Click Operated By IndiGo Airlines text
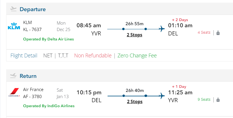Viewport: 233px width, 118px height. 49,106
